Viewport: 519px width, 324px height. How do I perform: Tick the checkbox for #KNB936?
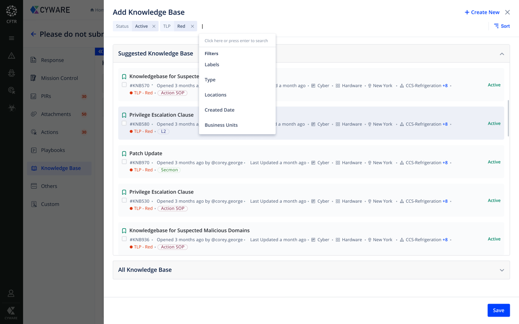(x=124, y=239)
